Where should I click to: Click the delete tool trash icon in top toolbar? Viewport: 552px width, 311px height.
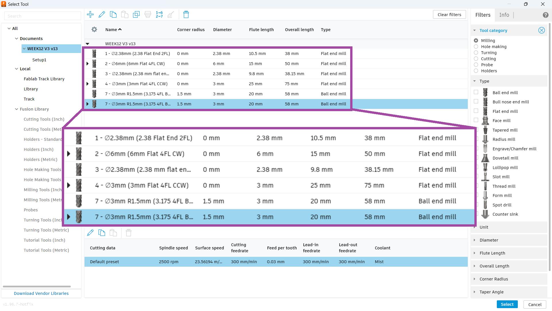[x=186, y=15]
